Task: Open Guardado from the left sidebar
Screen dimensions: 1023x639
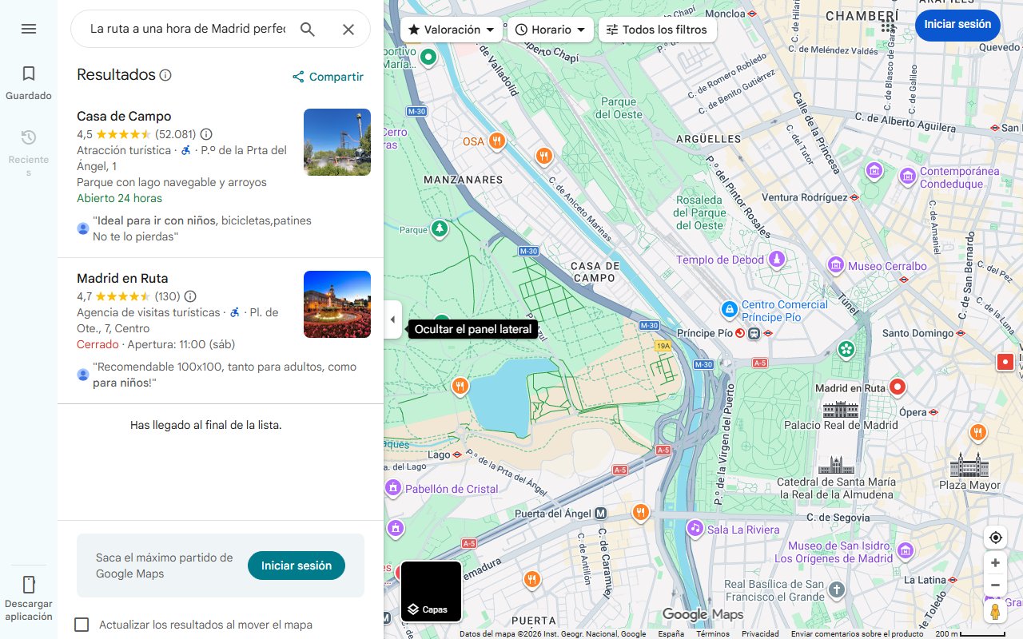Action: (28, 80)
